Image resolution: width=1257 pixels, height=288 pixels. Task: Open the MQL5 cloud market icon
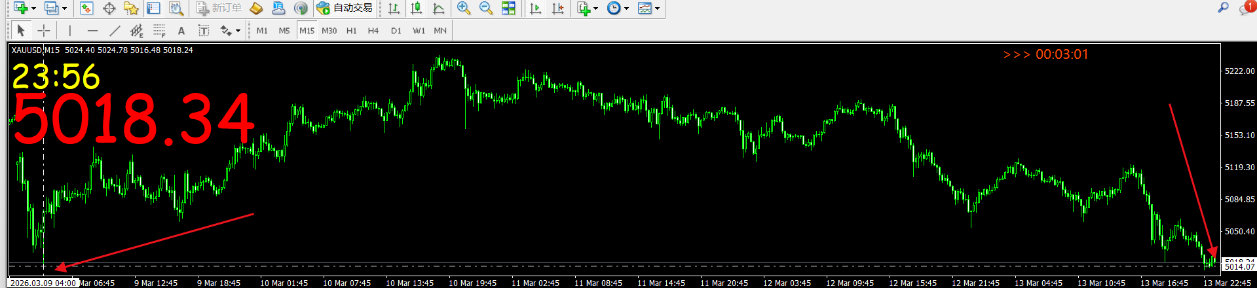(x=278, y=8)
